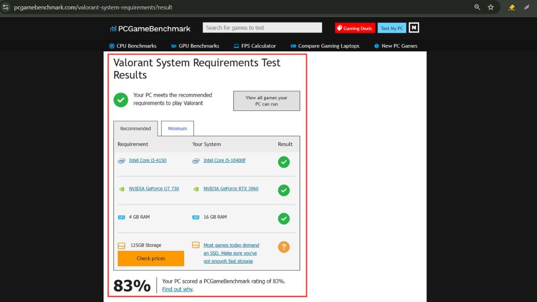
Task: Open the Intel Core i3-4150 link
Action: pyautogui.click(x=148, y=160)
